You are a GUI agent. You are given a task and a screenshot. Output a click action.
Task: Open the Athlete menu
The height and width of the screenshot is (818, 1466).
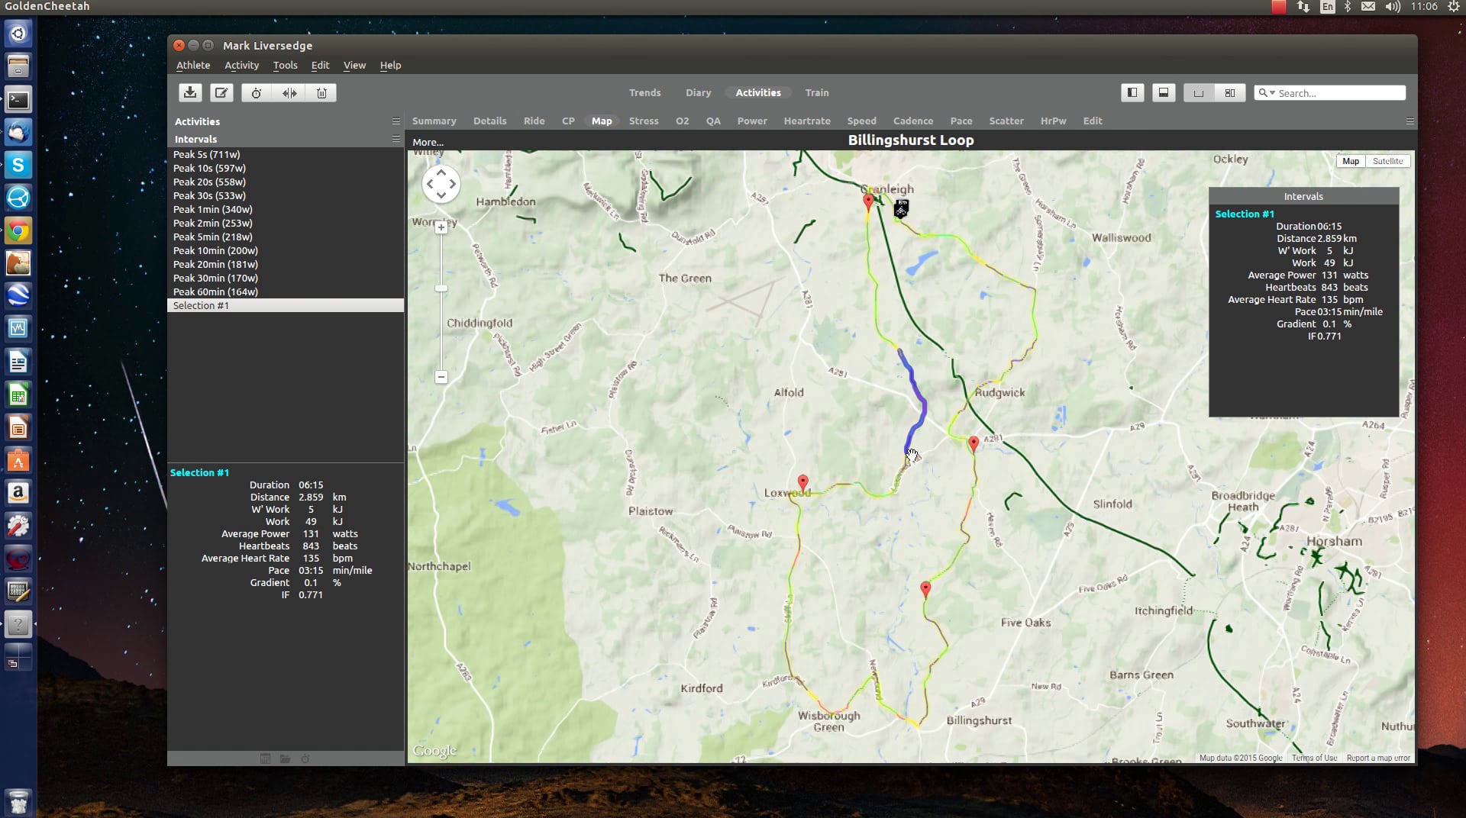193,65
